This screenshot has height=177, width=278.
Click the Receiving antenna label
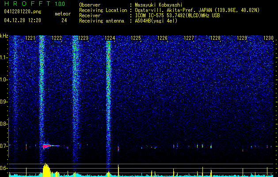click(102, 21)
